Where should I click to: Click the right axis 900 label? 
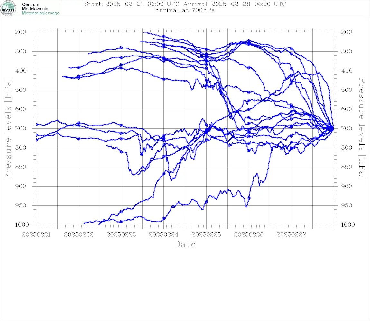[x=347, y=186]
